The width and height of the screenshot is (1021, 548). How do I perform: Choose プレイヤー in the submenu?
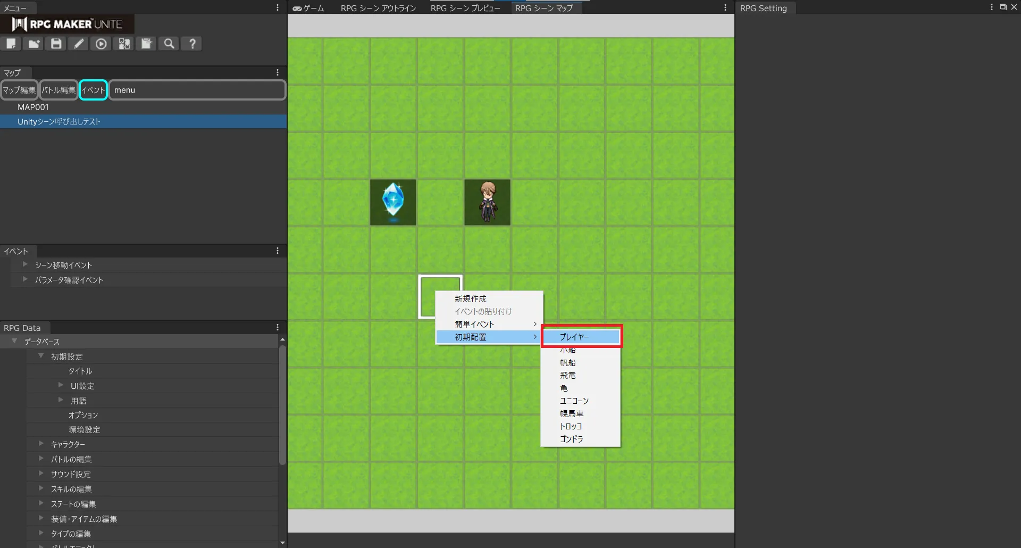click(581, 337)
